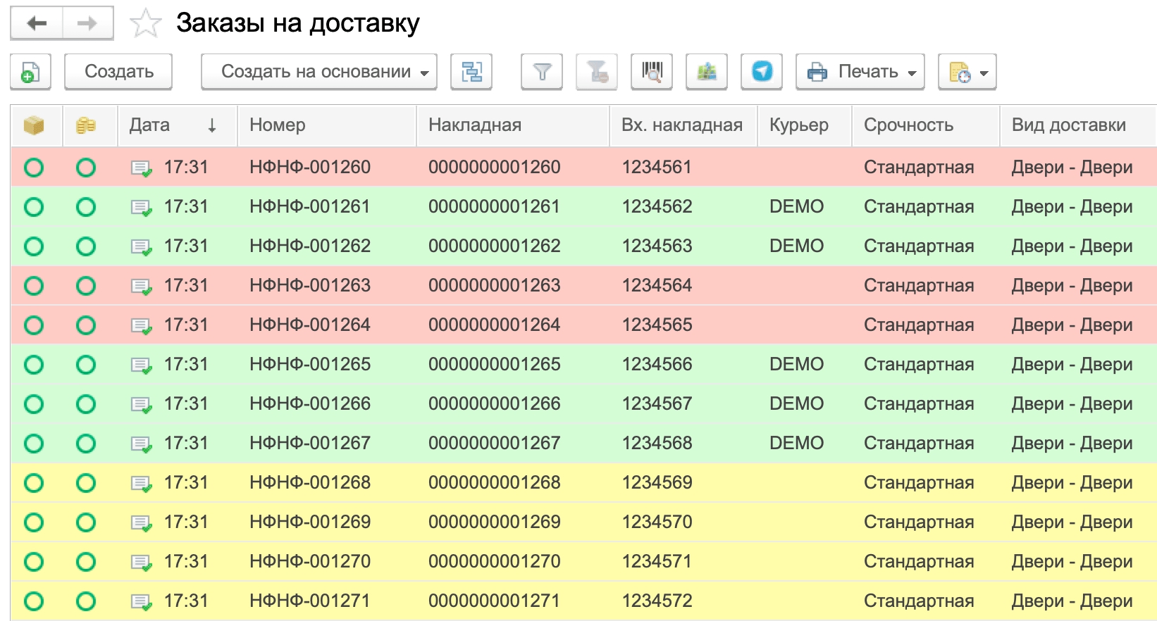Click payment status circle in row НФНФ-001265
Screen dimensions: 1157x621
pos(86,365)
